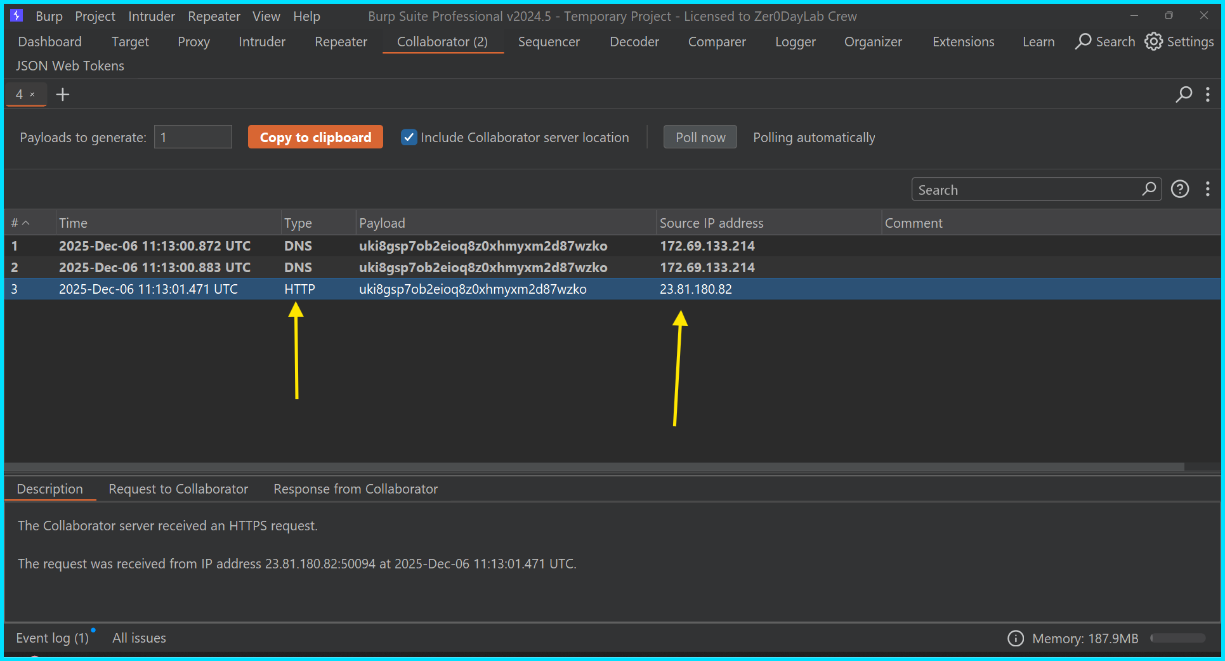Select DNS interaction row at 11:13:00.883
The image size is (1225, 661).
pos(612,268)
